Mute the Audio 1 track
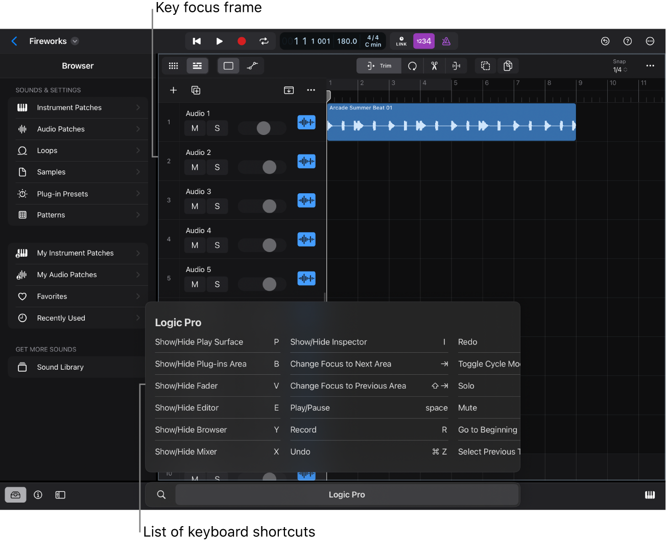This screenshot has height=544, width=666. coord(195,128)
